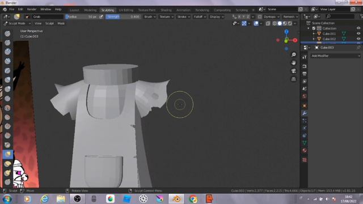This screenshot has width=363, height=204.
Task: Toggle radius pressure sensitivity icon
Action: pos(101,16)
